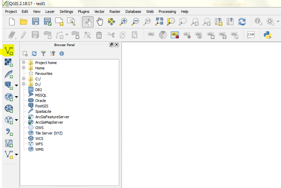The width and height of the screenshot is (281, 188).
Task: Click the Layer Labeling Options icon
Action: (x=151, y=34)
